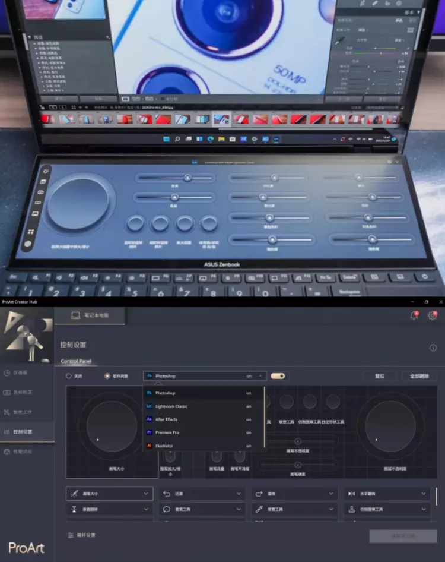This screenshot has width=445, height=562.
Task: Pick Lightroom Classic in software list
Action: [x=204, y=406]
